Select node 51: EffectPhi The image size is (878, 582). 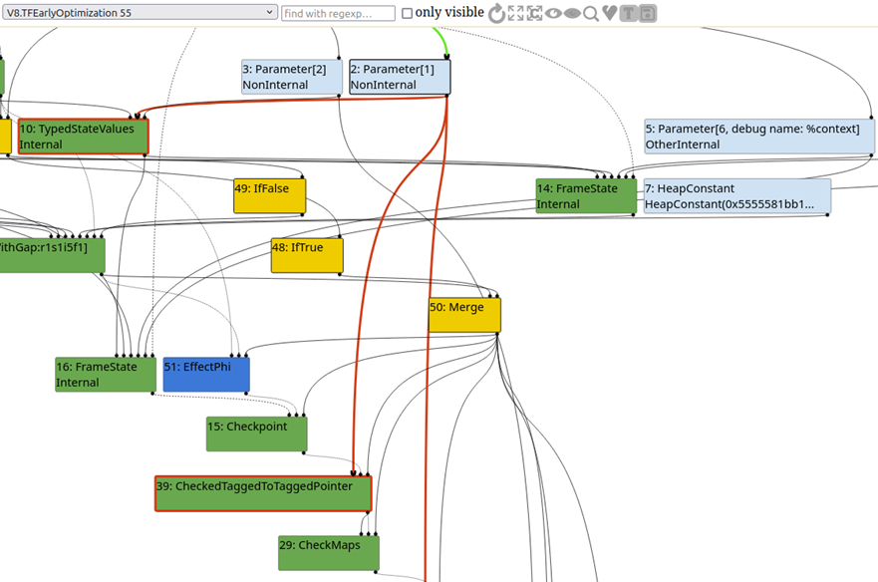(x=206, y=375)
